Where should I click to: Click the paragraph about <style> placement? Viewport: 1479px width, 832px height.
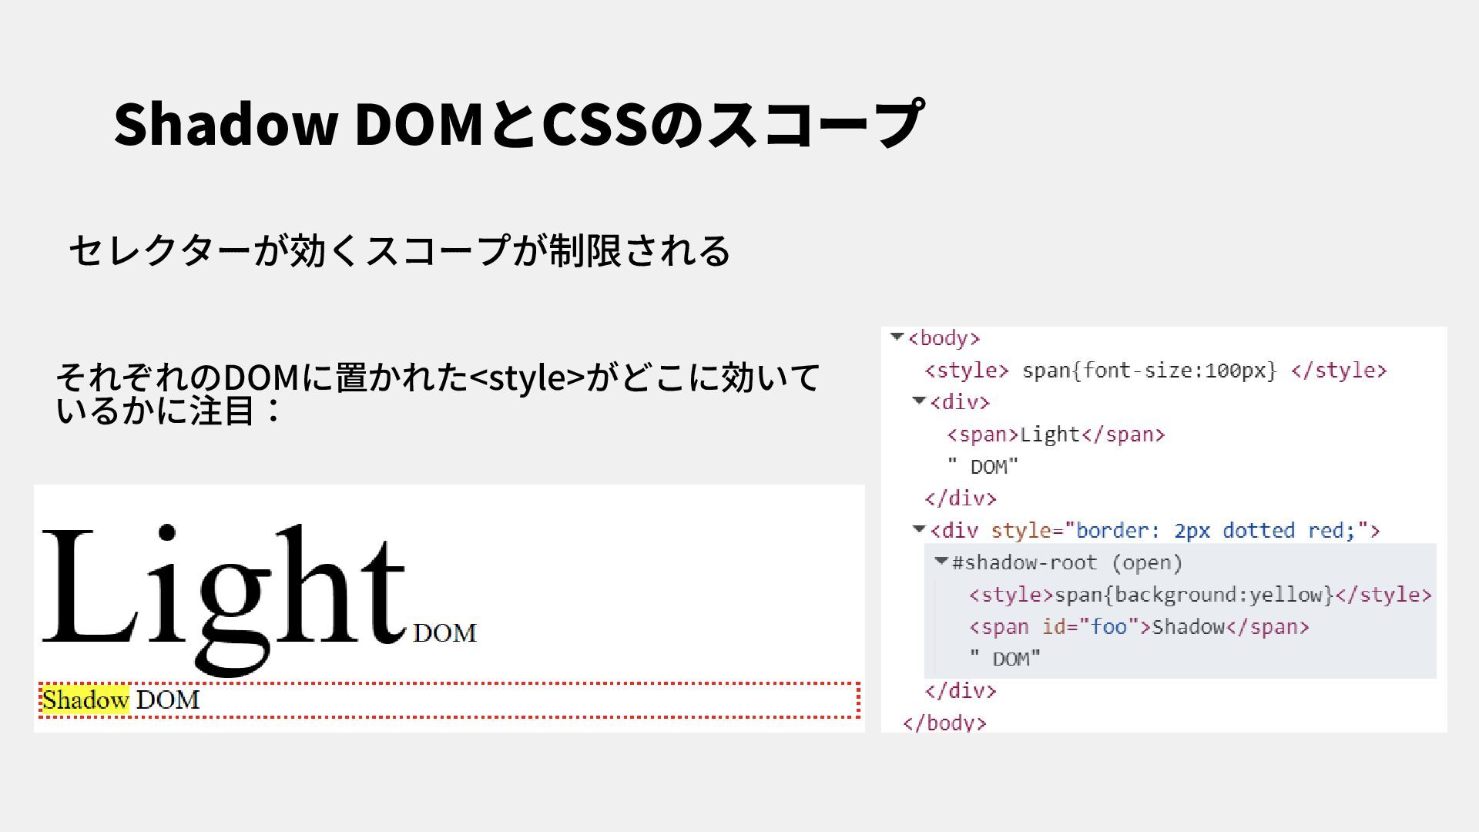point(438,393)
